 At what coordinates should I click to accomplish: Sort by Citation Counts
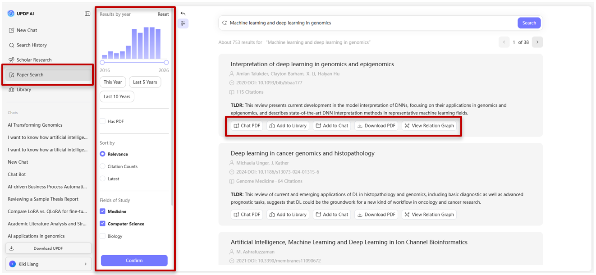coord(103,166)
